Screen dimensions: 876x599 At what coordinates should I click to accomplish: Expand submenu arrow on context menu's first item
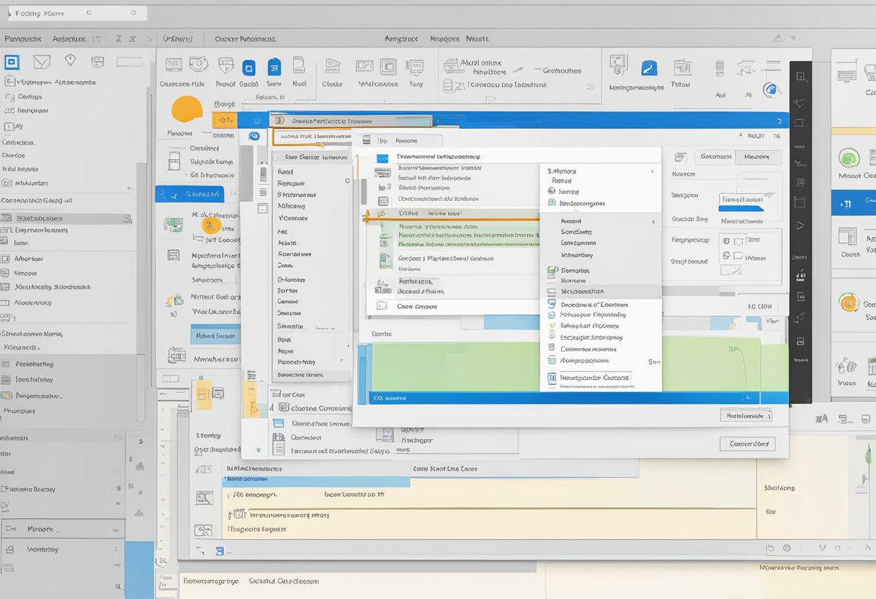point(652,171)
